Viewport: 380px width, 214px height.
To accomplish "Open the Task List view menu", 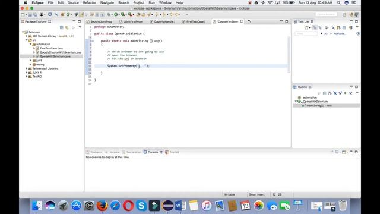I will (357, 27).
